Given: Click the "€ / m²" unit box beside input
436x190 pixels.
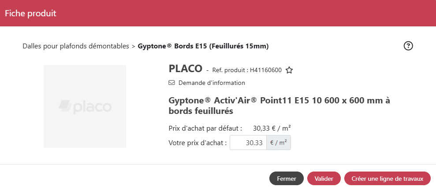Looking at the screenshot, I should [x=279, y=142].
